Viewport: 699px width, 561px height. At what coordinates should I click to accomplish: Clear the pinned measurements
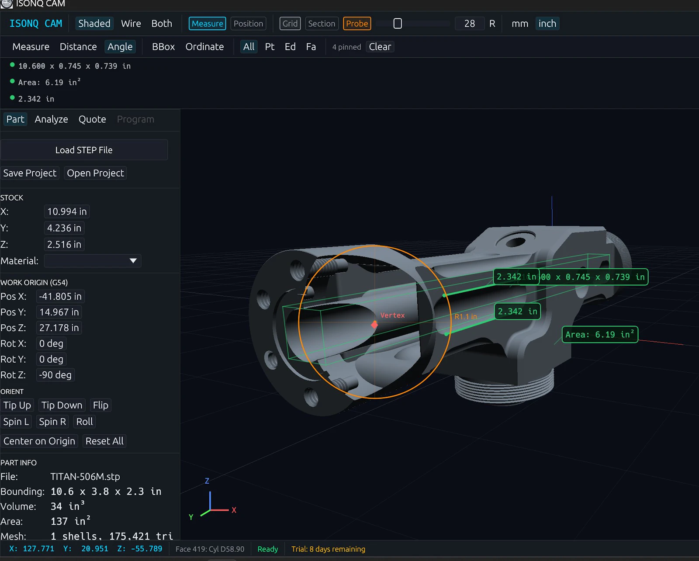click(x=380, y=47)
